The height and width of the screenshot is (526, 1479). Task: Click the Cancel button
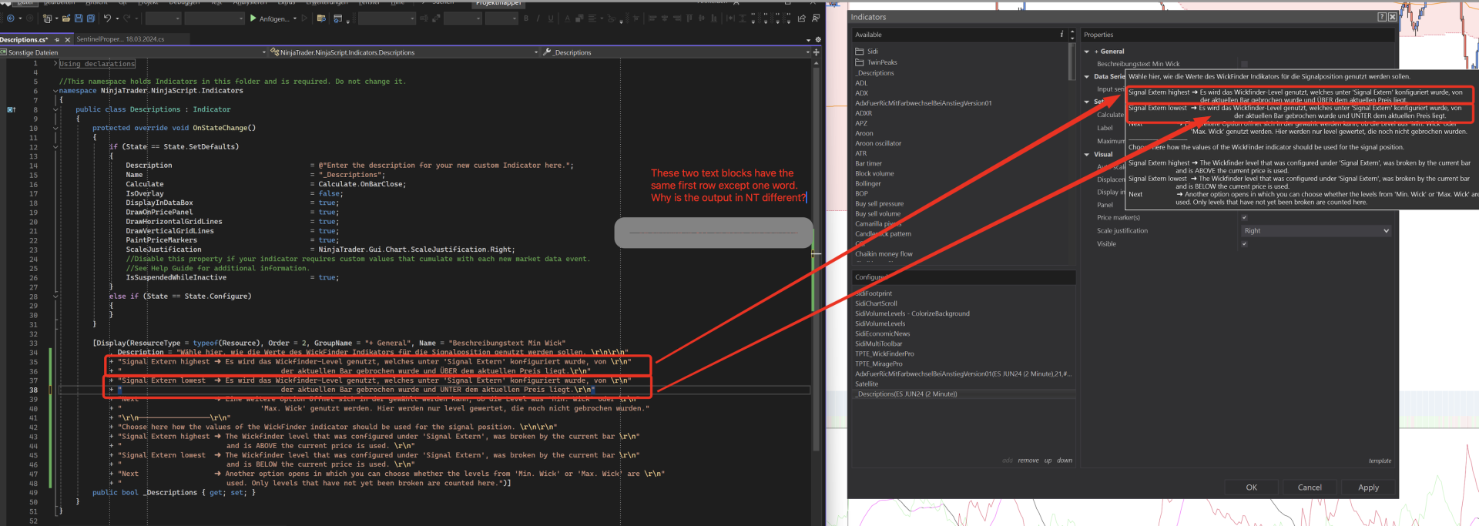pyautogui.click(x=1310, y=487)
